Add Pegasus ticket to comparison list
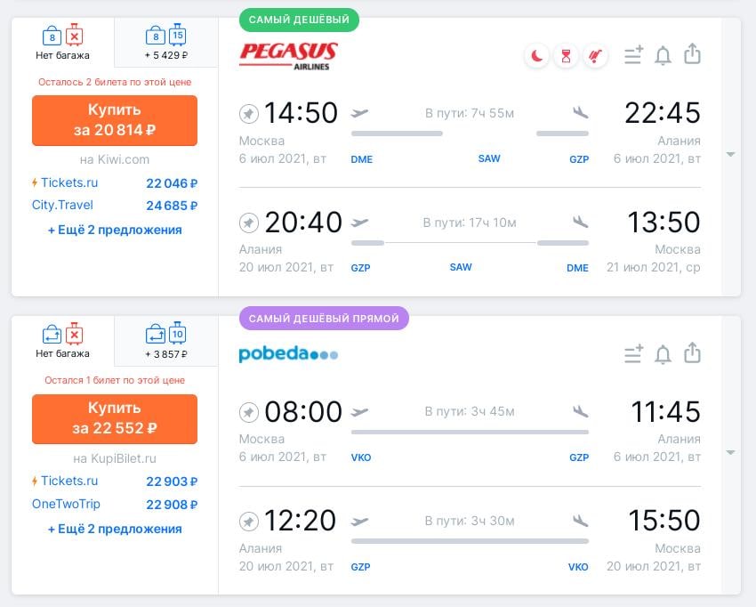 tap(633, 55)
